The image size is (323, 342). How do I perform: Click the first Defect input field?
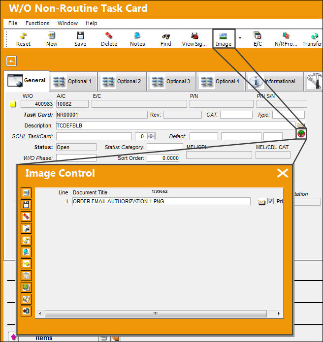204,136
